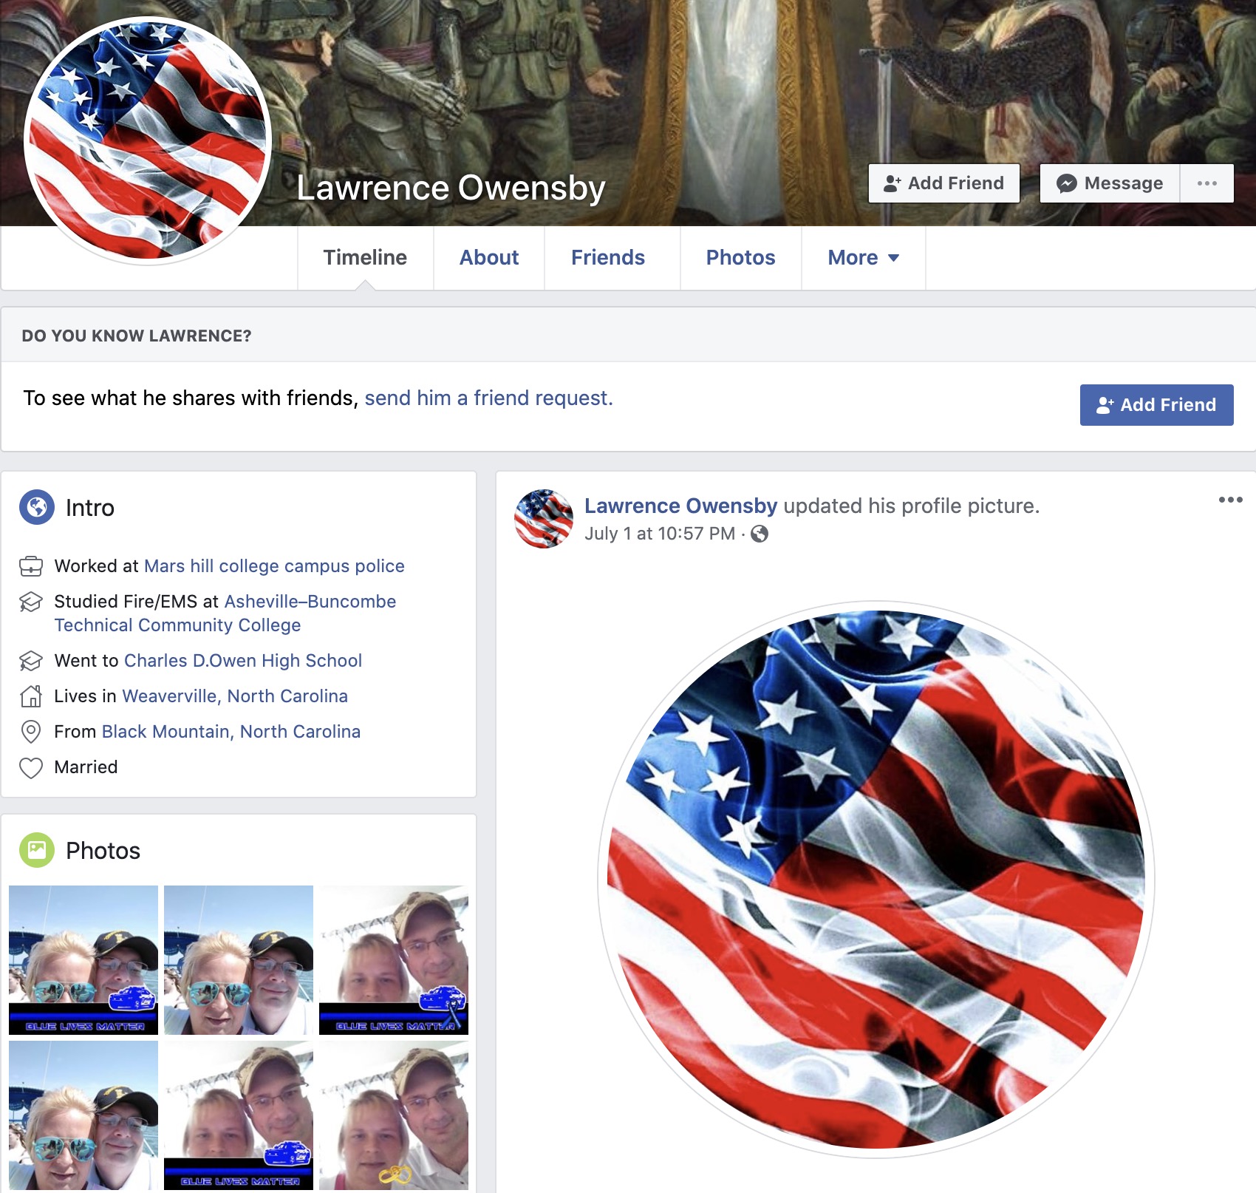Click the green Photos section icon
This screenshot has width=1256, height=1193.
click(37, 850)
